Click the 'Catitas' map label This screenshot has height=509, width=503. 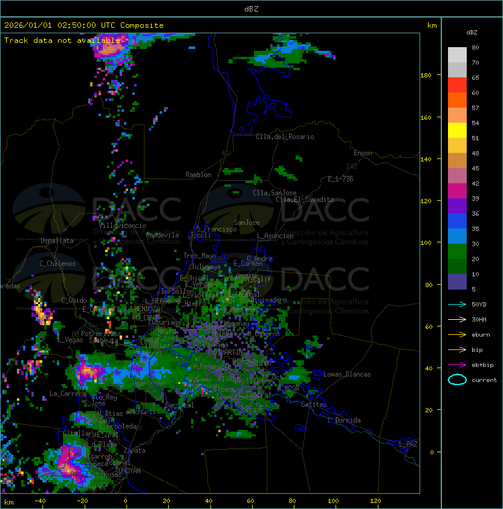point(314,404)
